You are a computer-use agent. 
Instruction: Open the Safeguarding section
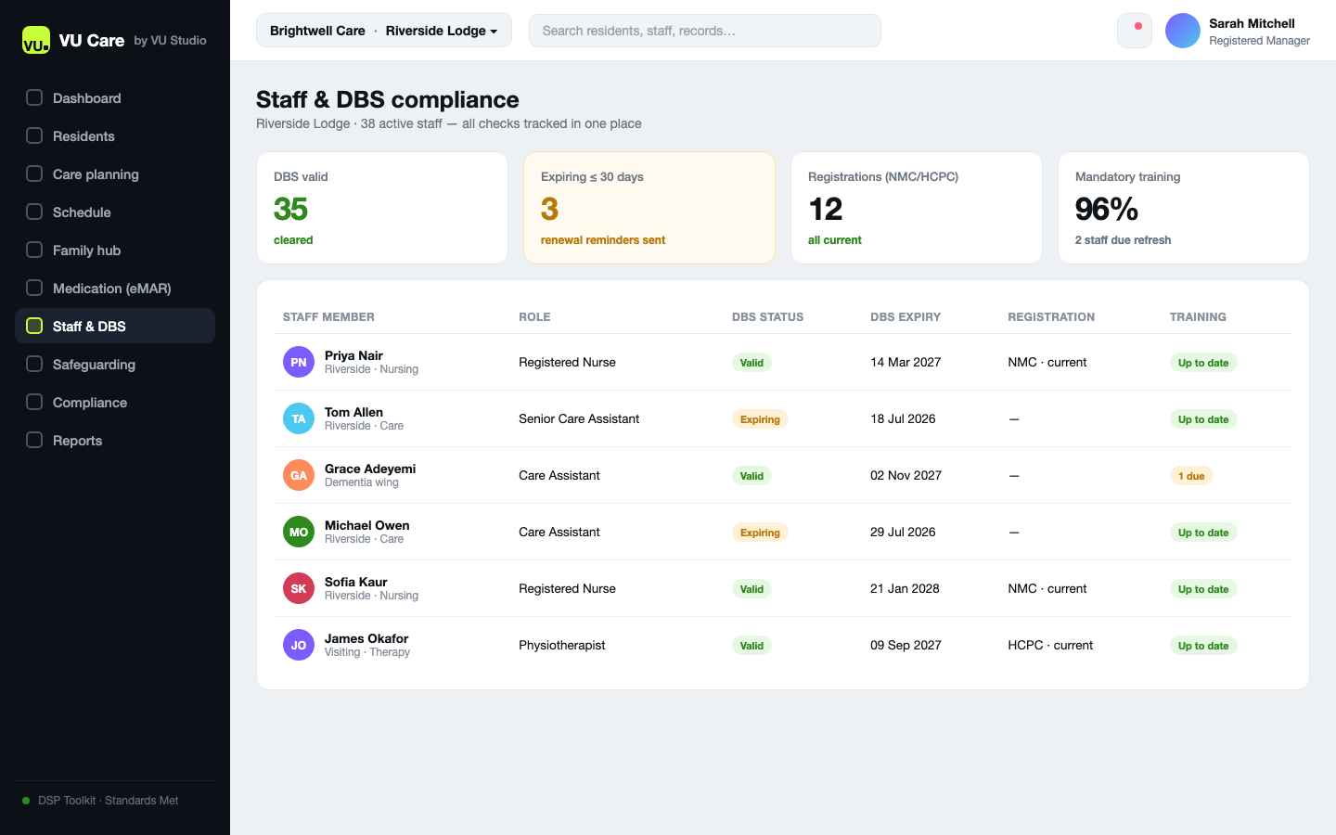tap(115, 364)
